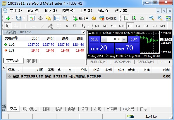Increase lot volume with up arrow
The height and width of the screenshot is (120, 174).
point(124,39)
